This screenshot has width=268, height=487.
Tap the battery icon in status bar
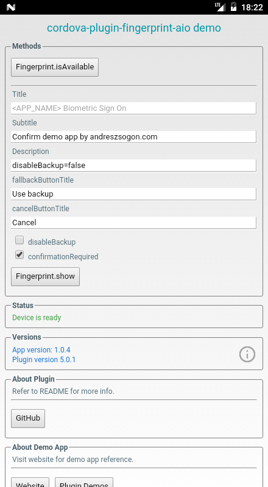click(233, 7)
